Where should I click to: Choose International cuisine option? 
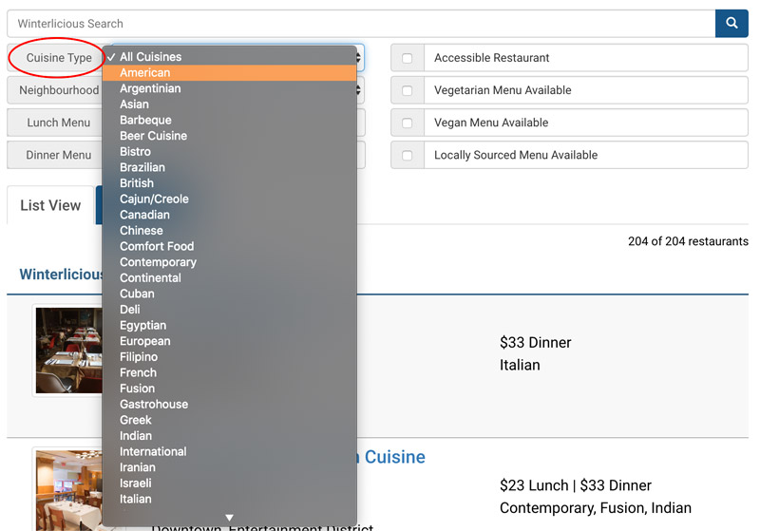coord(230,451)
